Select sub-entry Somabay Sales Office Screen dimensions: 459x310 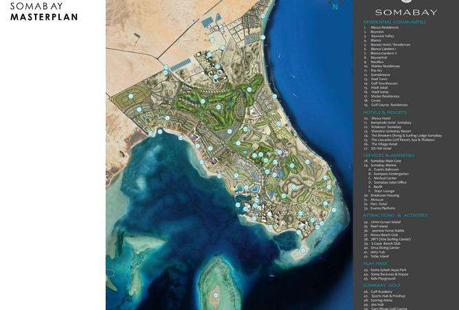coord(388,182)
